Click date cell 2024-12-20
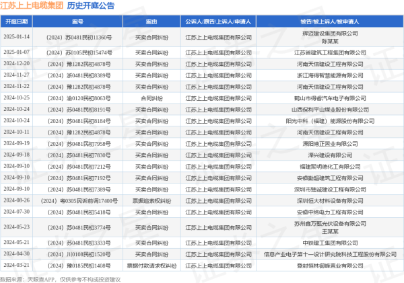404x283 pixels. tap(16, 63)
